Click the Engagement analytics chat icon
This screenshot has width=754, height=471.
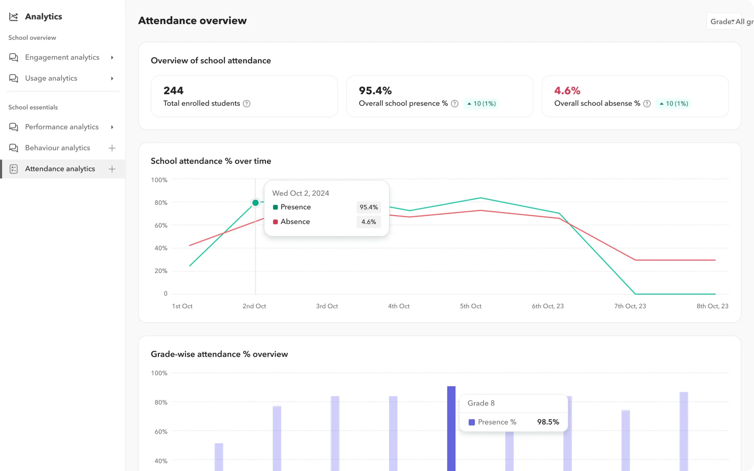point(14,57)
